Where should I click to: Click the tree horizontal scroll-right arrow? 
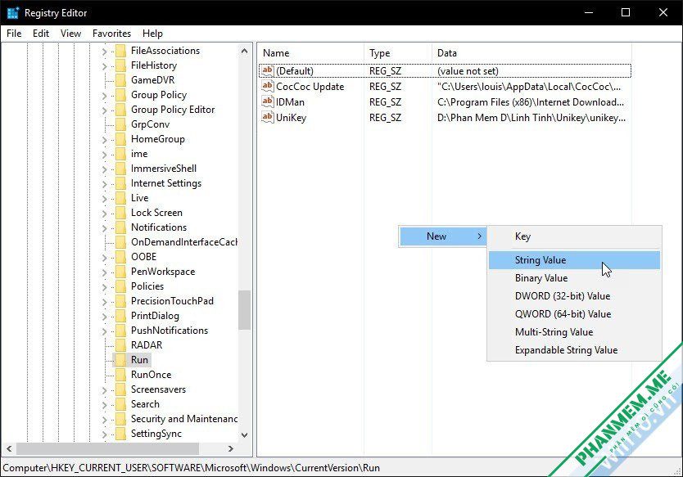pyautogui.click(x=231, y=448)
